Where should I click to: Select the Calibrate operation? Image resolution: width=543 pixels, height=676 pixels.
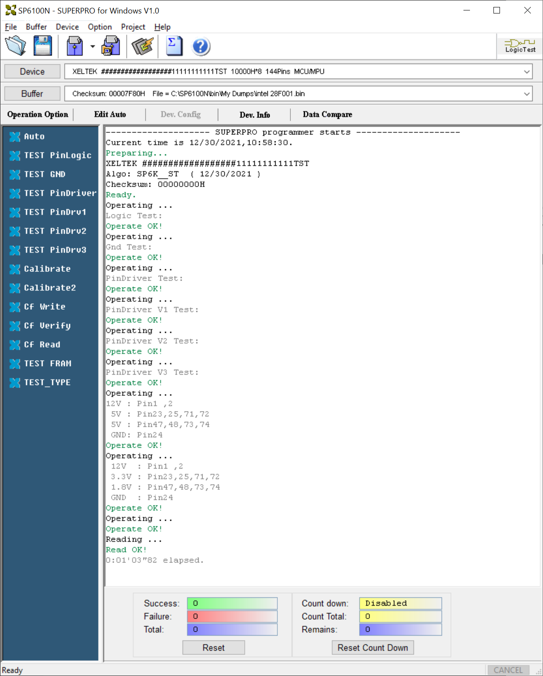point(40,269)
